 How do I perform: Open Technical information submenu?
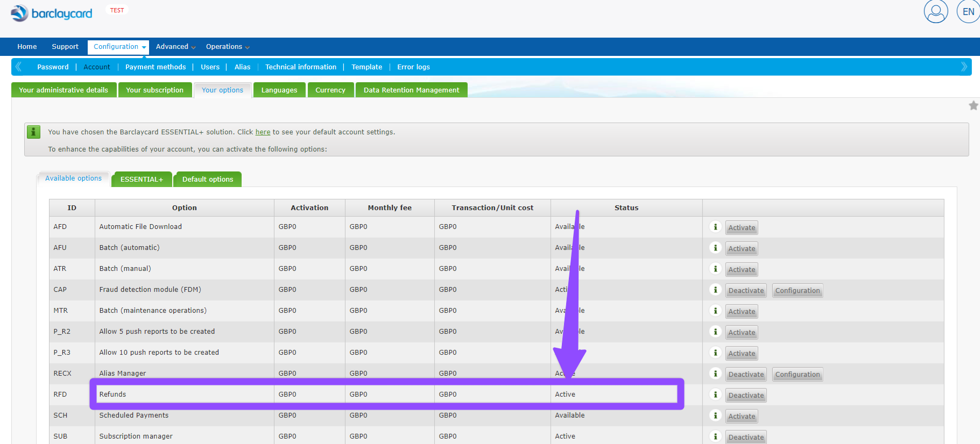301,67
